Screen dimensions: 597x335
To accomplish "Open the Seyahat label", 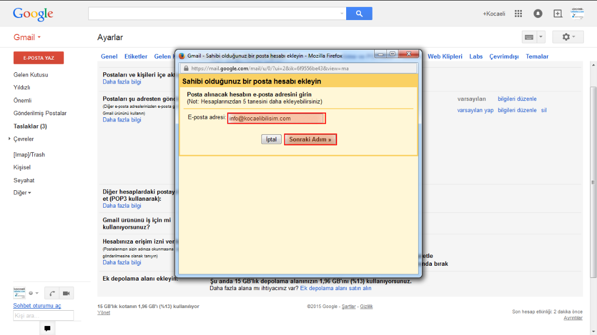I will click(x=24, y=180).
